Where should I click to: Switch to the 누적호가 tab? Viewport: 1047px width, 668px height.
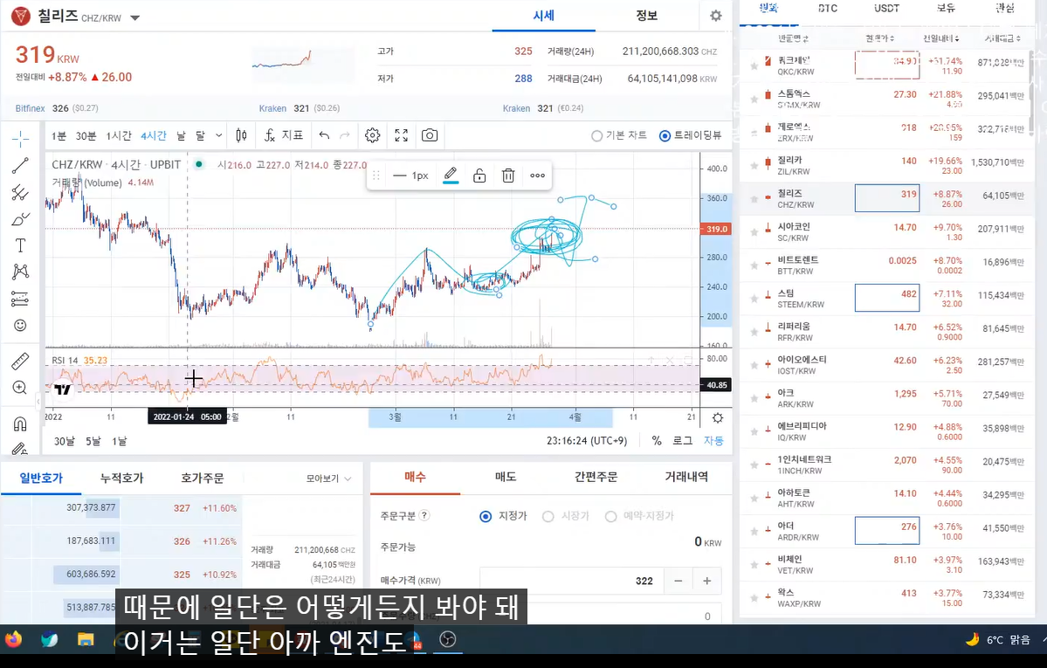coord(121,479)
